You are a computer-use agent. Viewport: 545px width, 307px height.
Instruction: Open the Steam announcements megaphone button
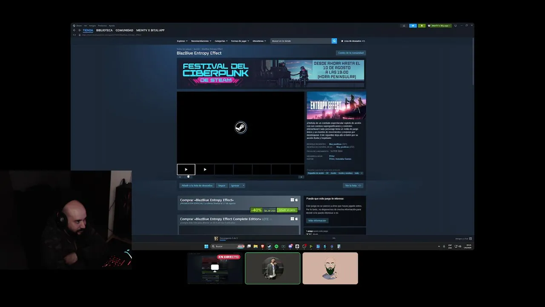(413, 26)
